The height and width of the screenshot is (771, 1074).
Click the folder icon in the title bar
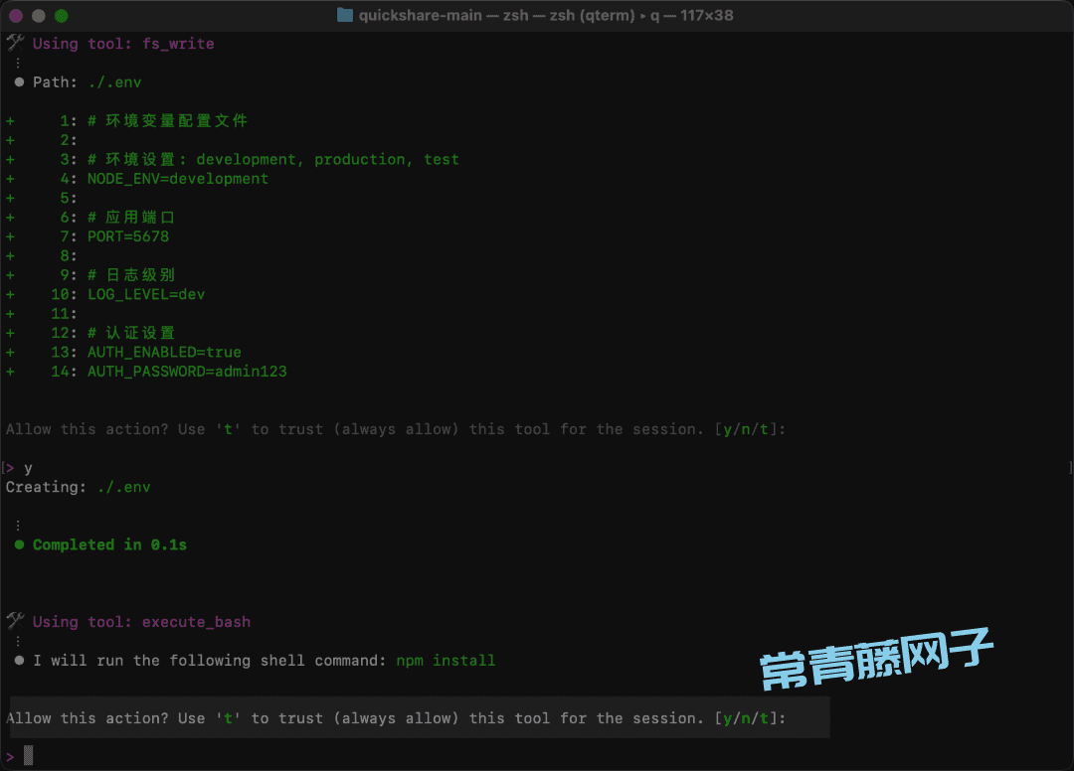pyautogui.click(x=345, y=15)
